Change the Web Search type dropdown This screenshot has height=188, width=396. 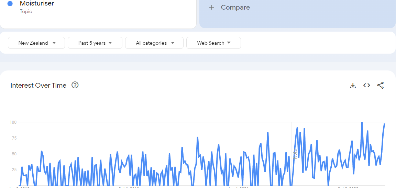[x=213, y=43]
